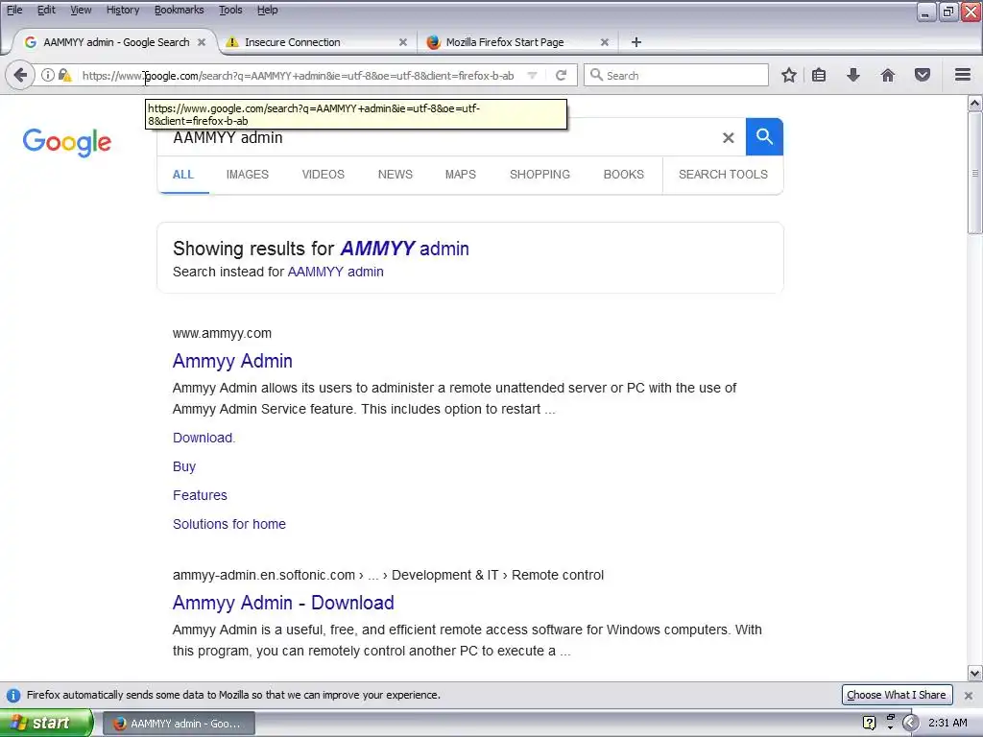Click the scrollbar down arrow
The height and width of the screenshot is (737, 983).
tap(975, 674)
